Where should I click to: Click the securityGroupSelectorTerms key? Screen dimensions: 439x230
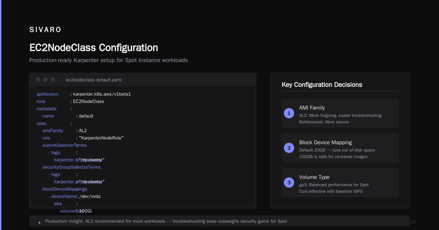point(71,167)
